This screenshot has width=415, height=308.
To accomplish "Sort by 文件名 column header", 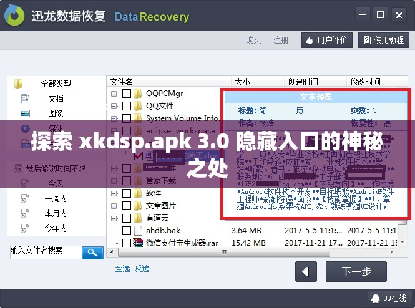I will 169,82.
